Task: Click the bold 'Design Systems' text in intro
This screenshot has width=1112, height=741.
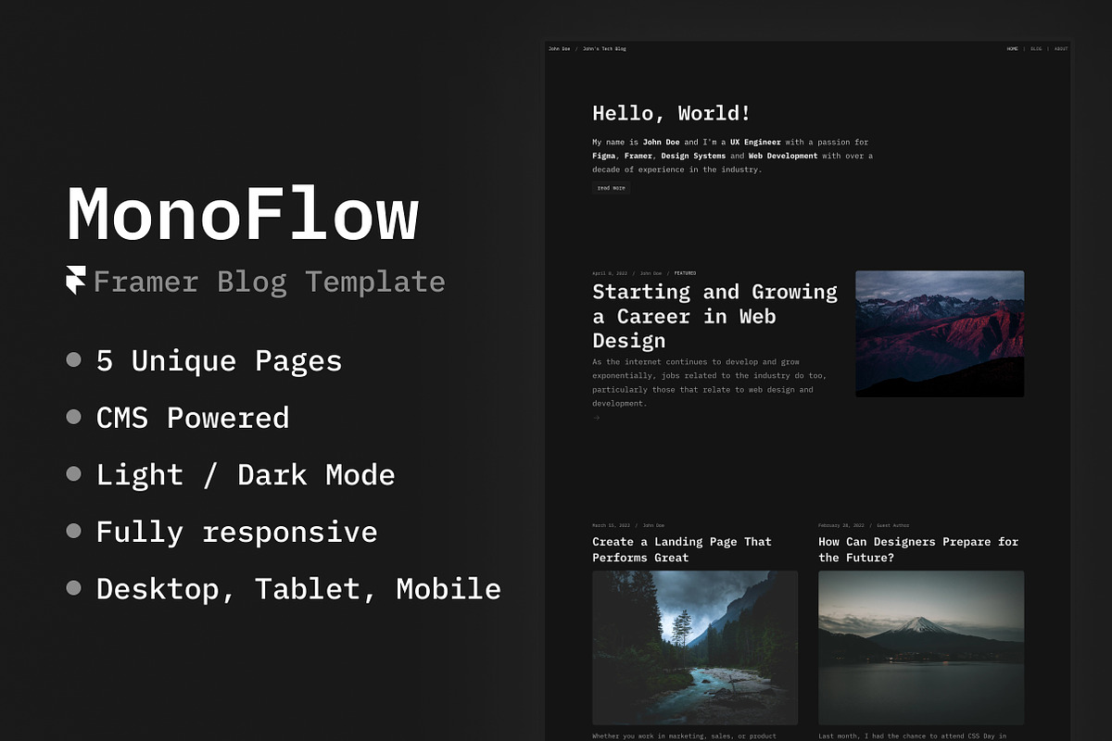Action: click(694, 156)
